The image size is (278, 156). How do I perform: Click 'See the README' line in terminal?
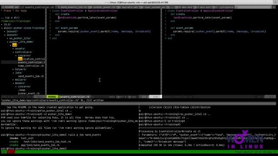tap(50, 107)
